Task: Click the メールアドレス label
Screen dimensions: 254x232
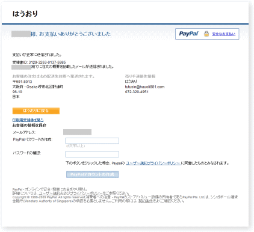Action: coord(24,132)
